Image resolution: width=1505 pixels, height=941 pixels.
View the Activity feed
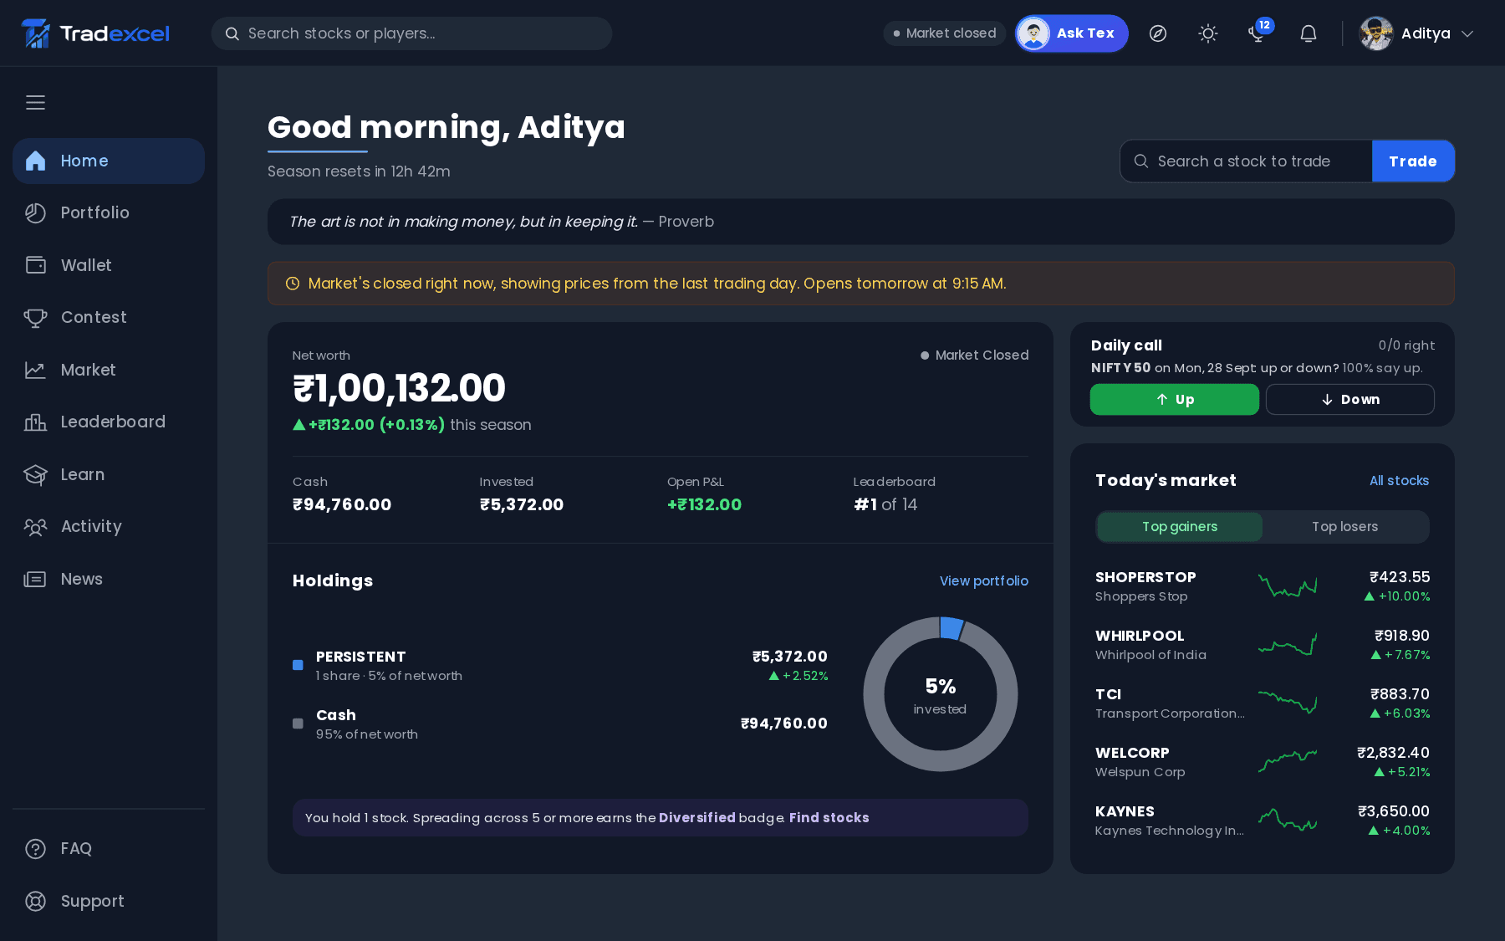click(109, 526)
